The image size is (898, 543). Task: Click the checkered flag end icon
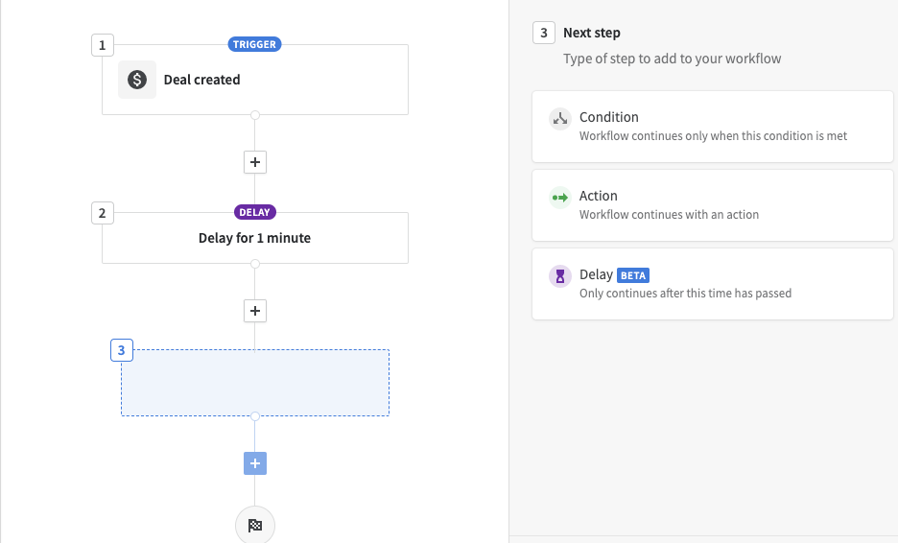coord(255,525)
